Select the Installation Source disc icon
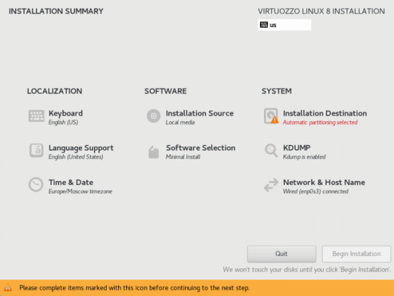Image resolution: width=394 pixels, height=296 pixels. click(153, 116)
